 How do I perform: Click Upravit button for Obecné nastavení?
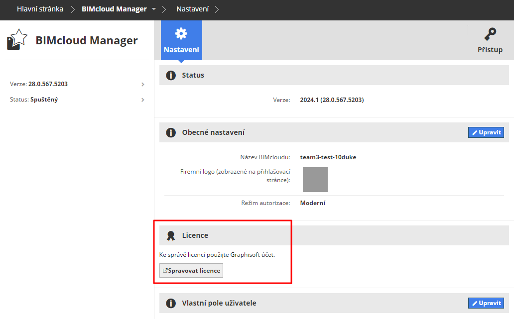pos(486,132)
